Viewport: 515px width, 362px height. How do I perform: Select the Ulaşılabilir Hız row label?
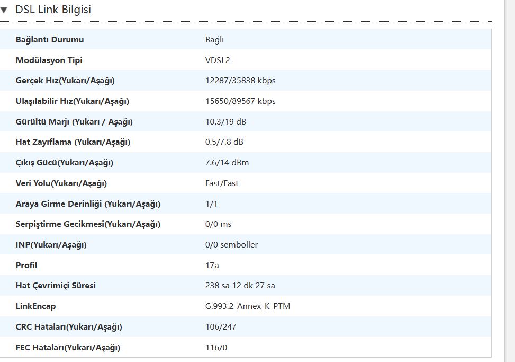pyautogui.click(x=73, y=101)
